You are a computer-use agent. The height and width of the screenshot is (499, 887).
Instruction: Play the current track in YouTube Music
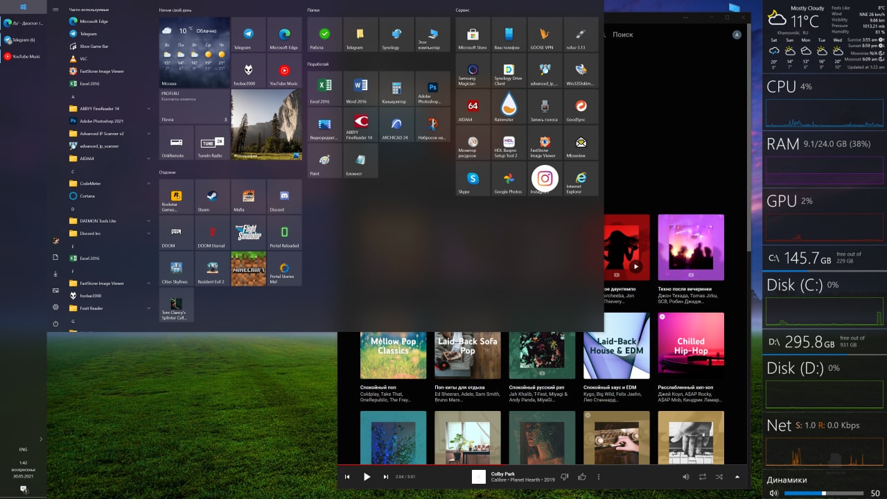[367, 477]
